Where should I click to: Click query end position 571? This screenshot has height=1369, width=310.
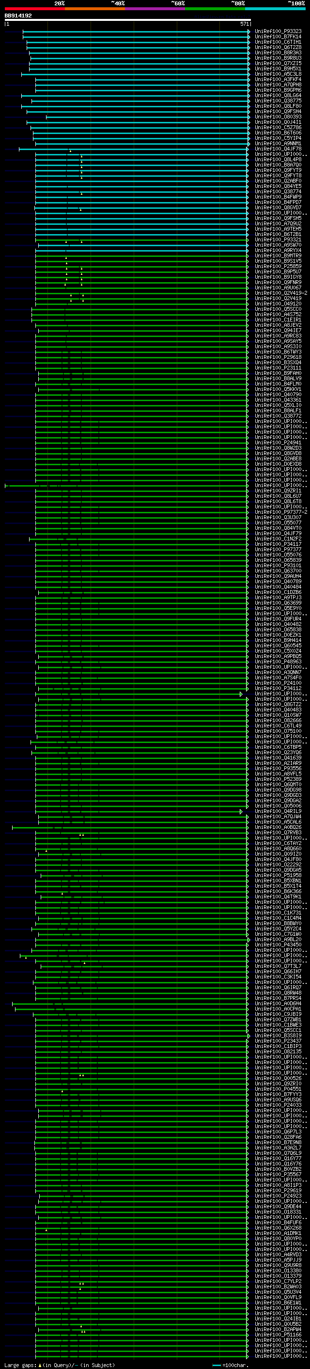click(244, 24)
